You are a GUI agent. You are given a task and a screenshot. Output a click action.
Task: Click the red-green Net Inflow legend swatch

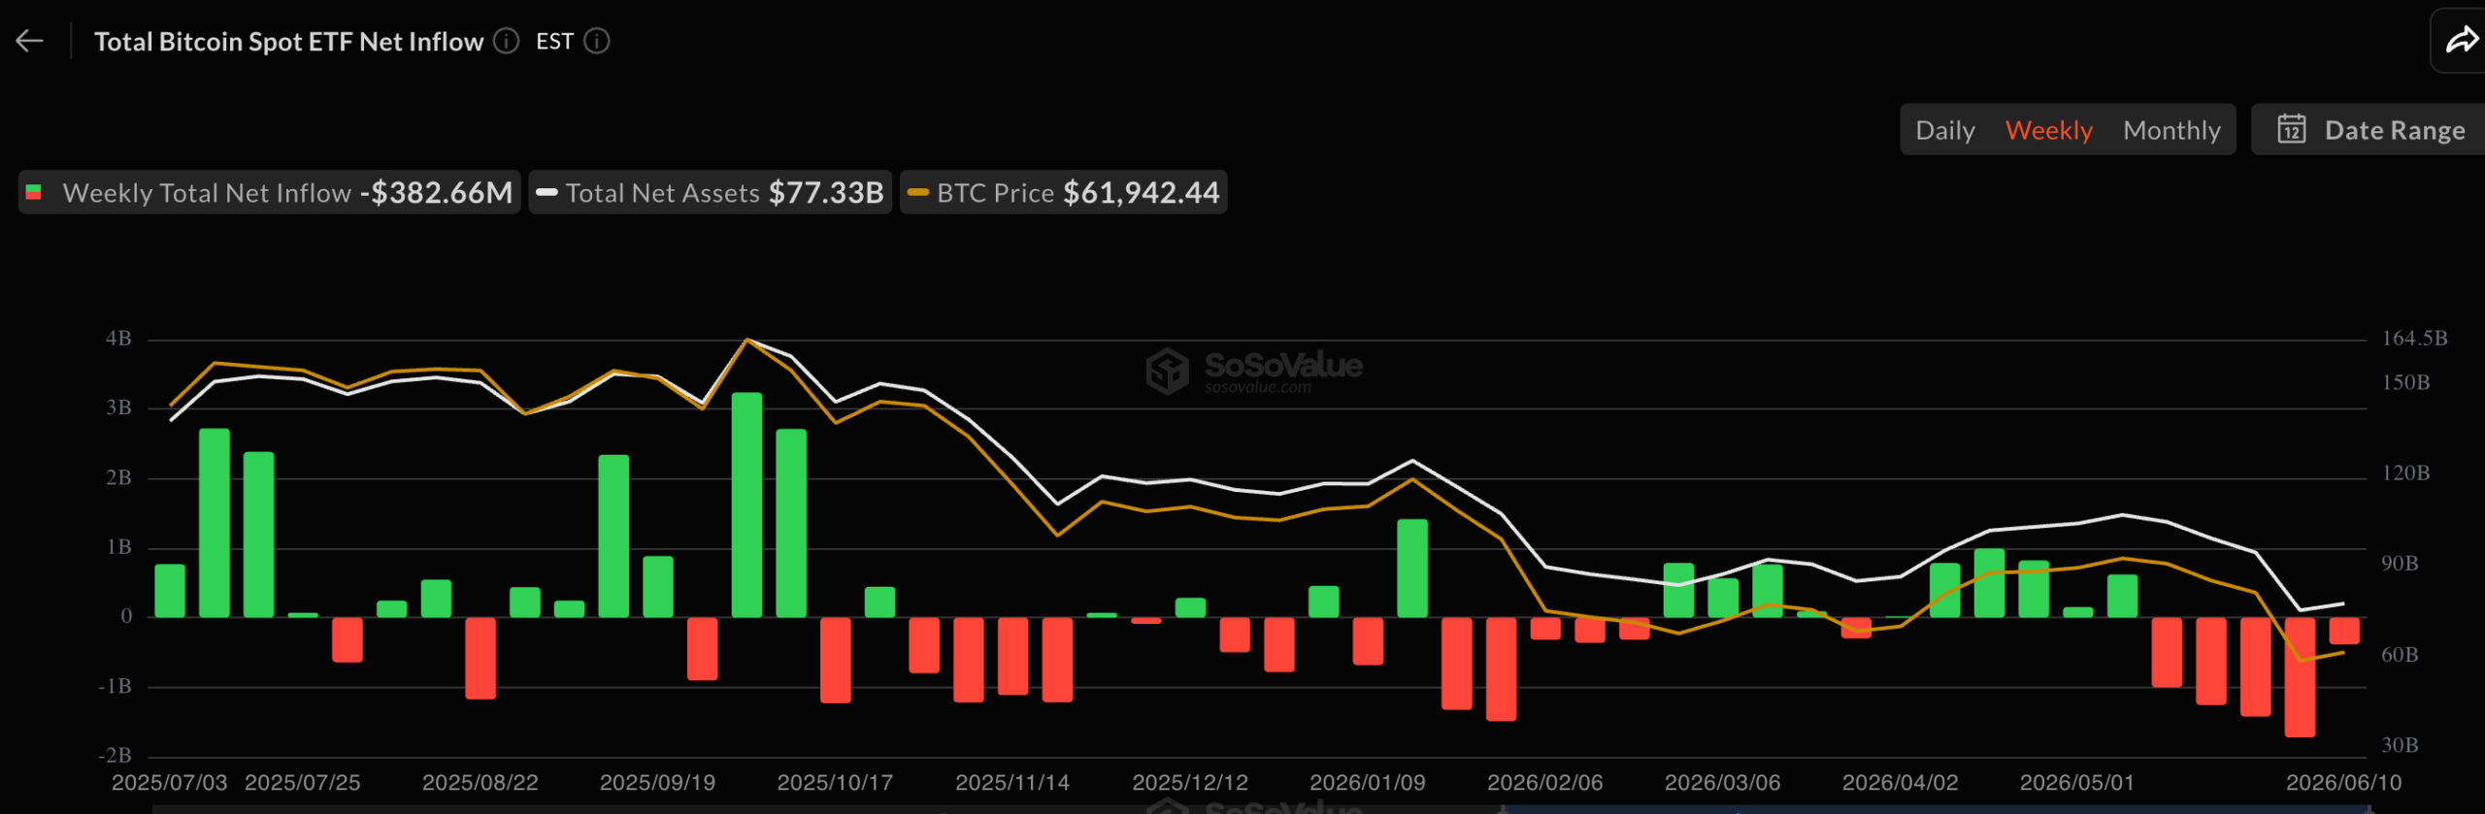pos(34,192)
